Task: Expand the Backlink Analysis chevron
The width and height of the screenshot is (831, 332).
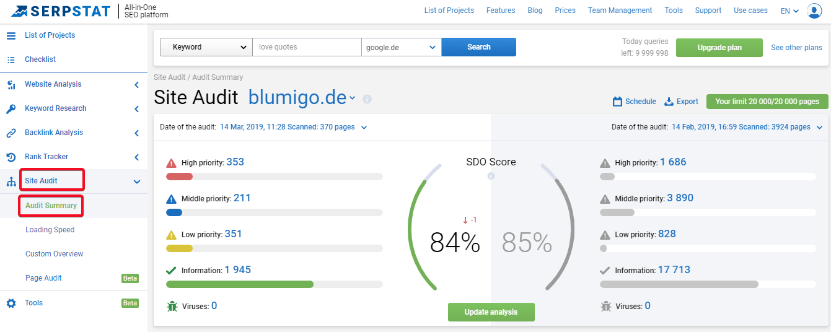Action: click(x=136, y=133)
